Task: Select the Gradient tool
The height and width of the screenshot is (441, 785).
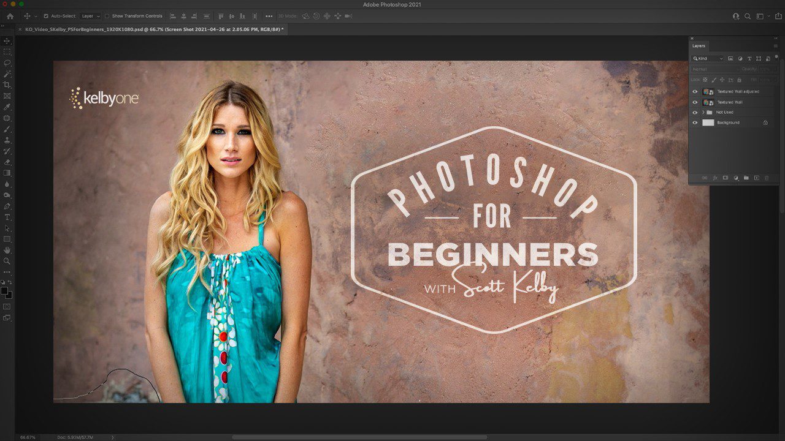Action: 7,173
